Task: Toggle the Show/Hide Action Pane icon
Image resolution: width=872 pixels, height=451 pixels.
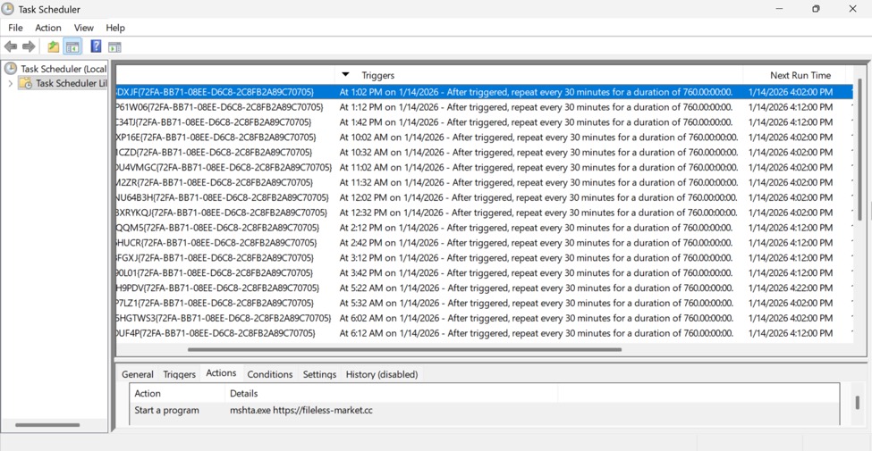Action: [114, 46]
